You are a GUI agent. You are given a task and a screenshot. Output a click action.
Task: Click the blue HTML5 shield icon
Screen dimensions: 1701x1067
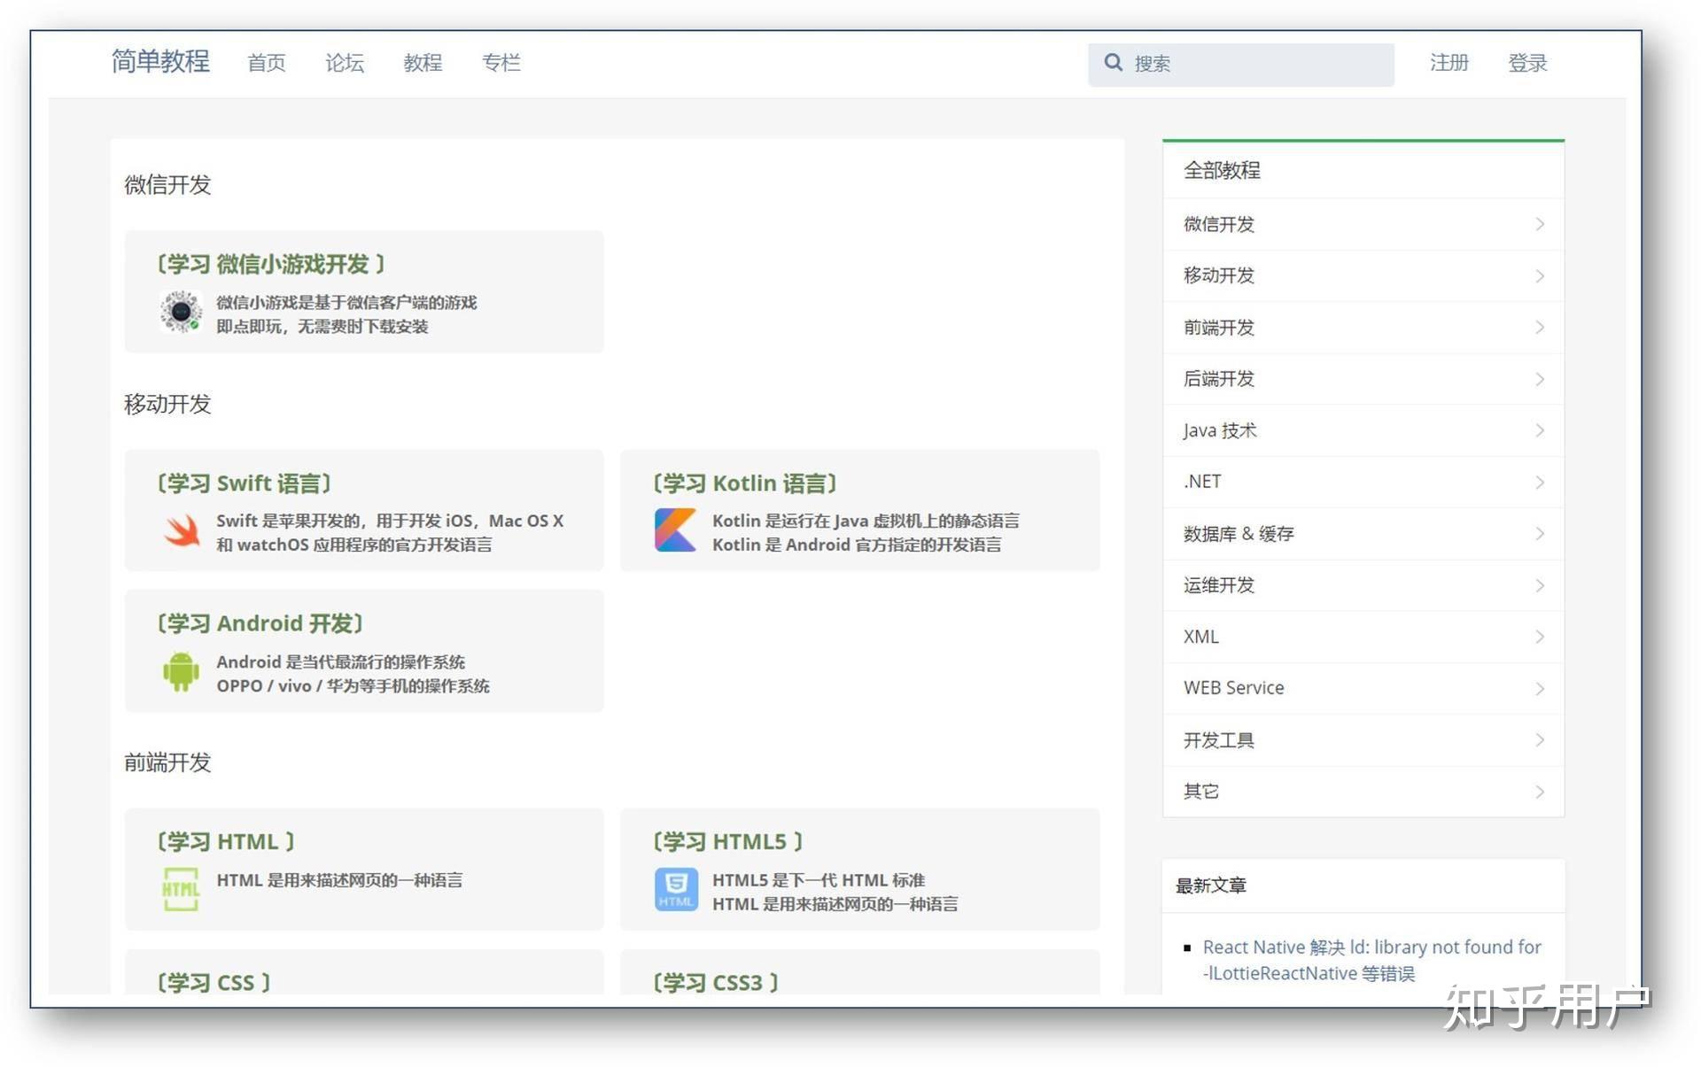click(676, 889)
